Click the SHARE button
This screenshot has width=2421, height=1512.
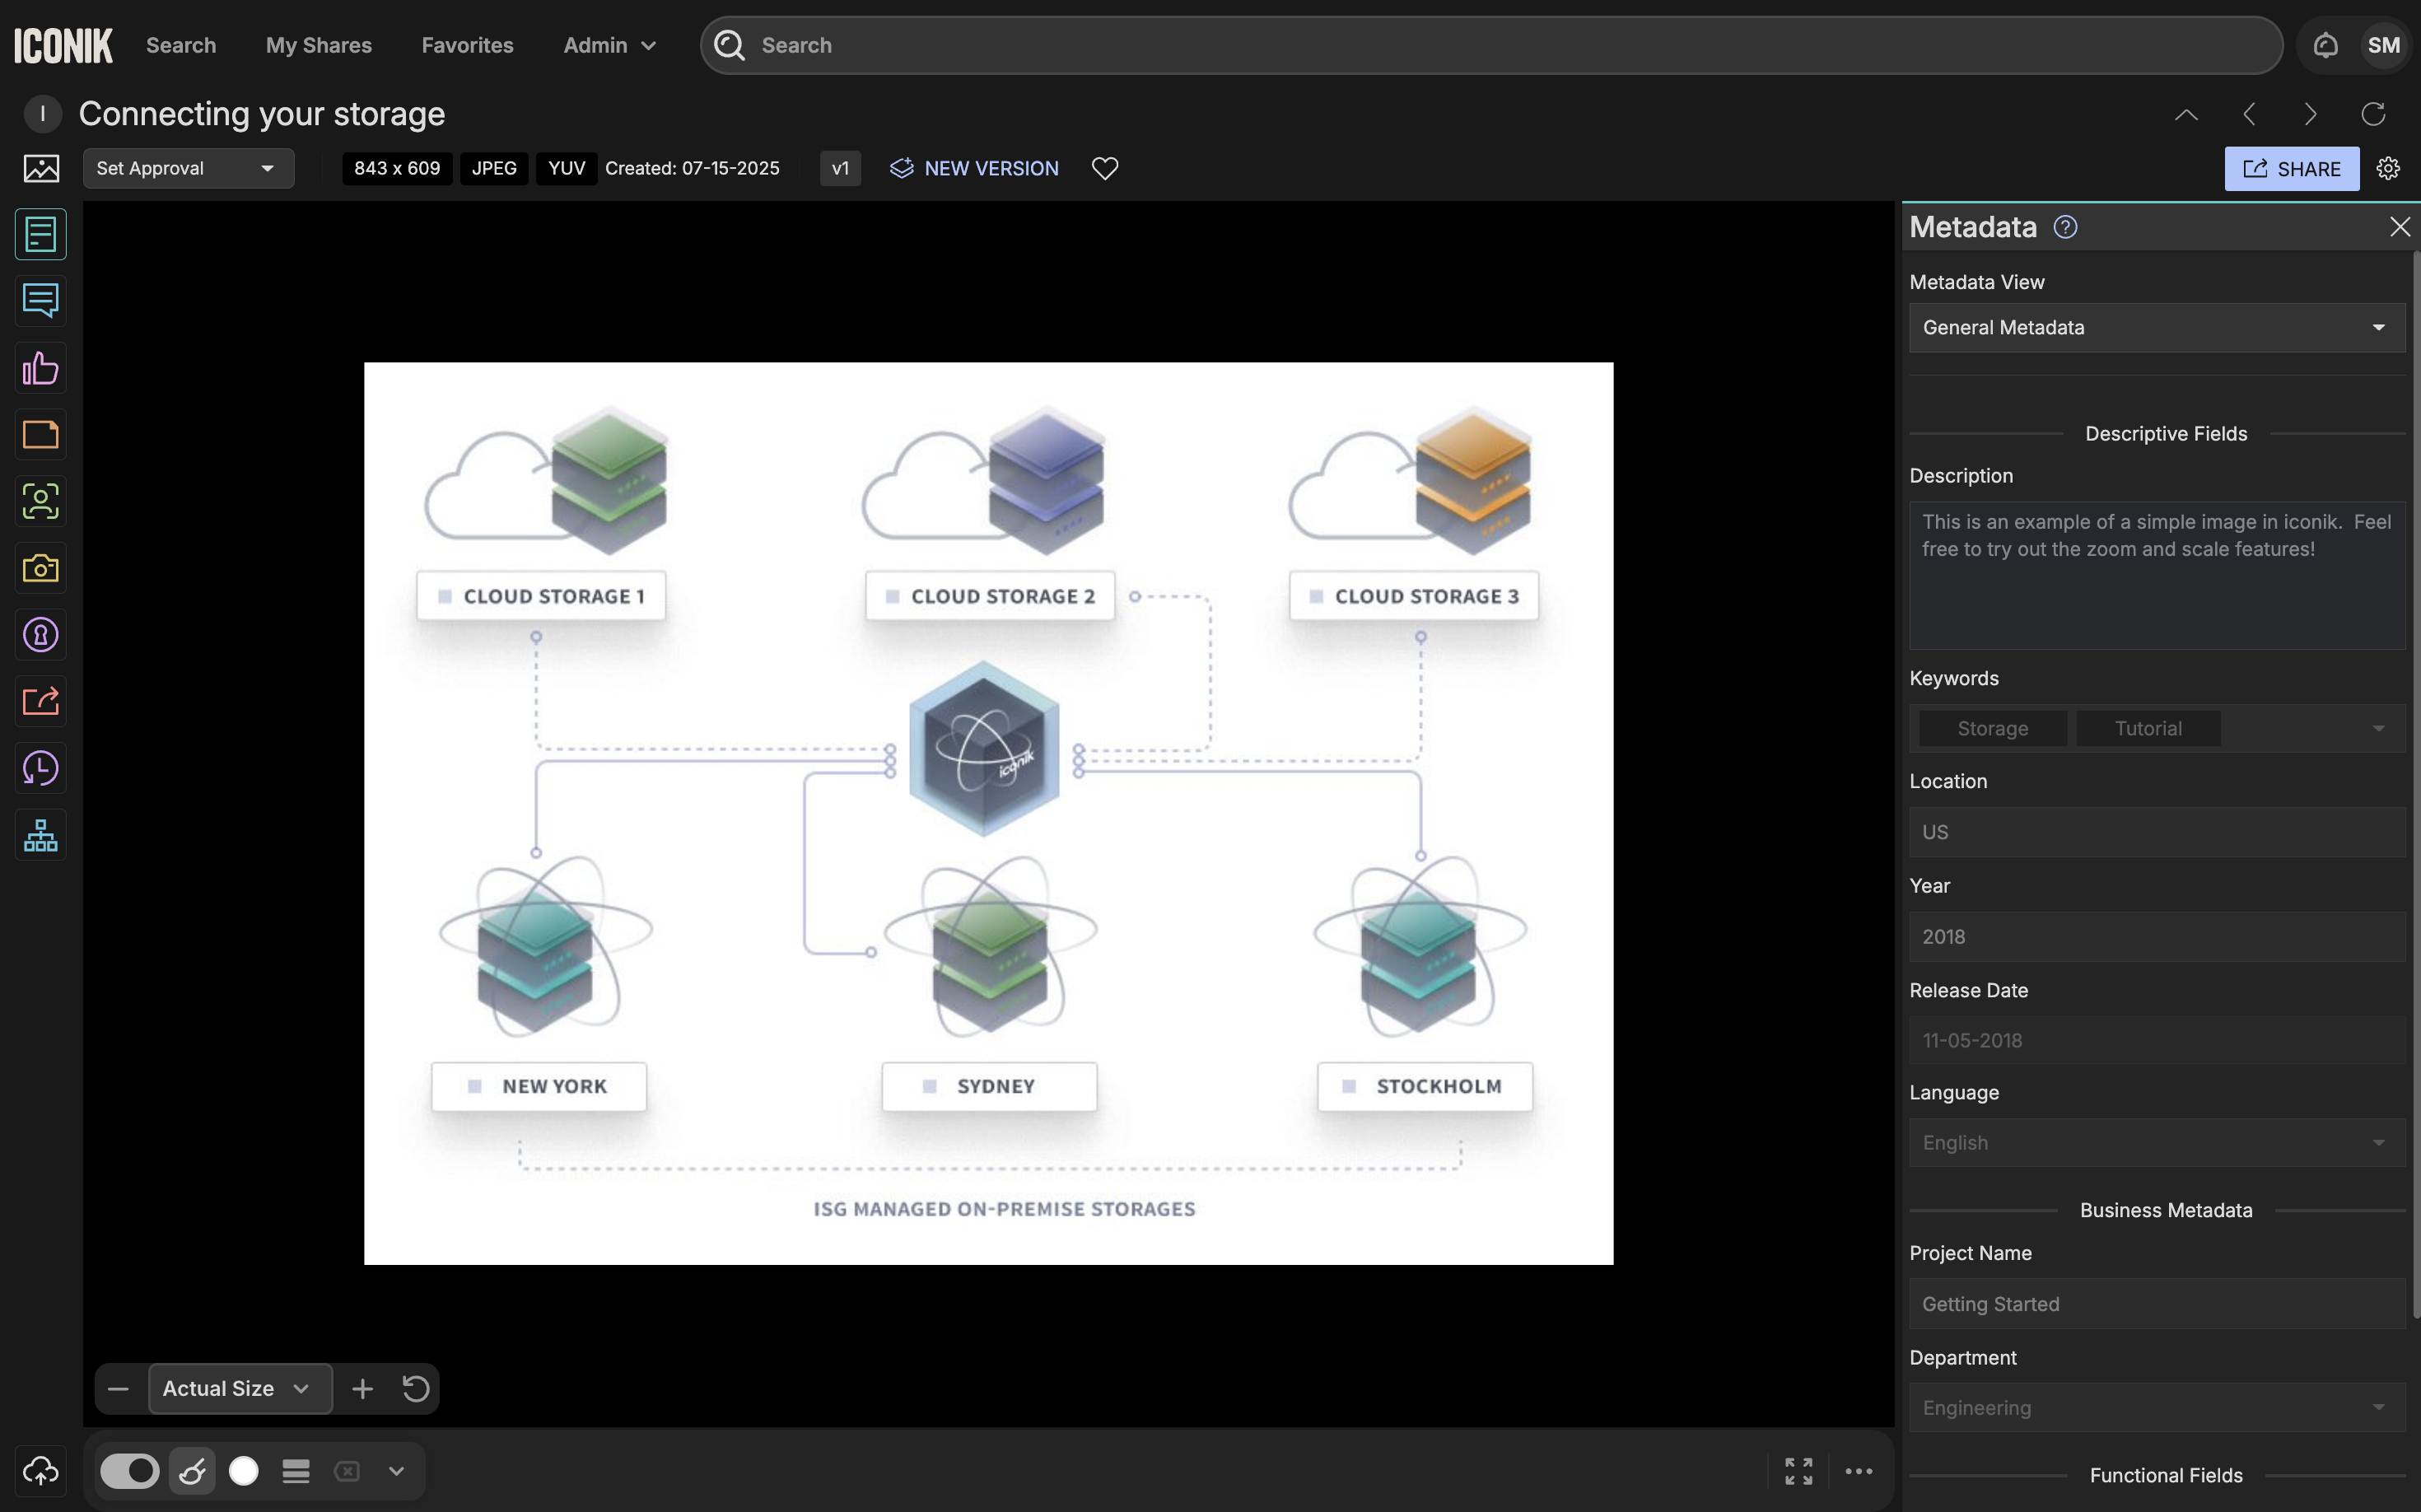pyautogui.click(x=2291, y=168)
